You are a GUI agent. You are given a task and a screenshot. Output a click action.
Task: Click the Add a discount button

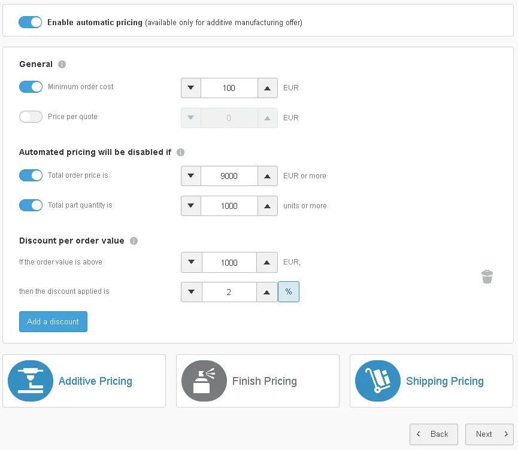53,321
